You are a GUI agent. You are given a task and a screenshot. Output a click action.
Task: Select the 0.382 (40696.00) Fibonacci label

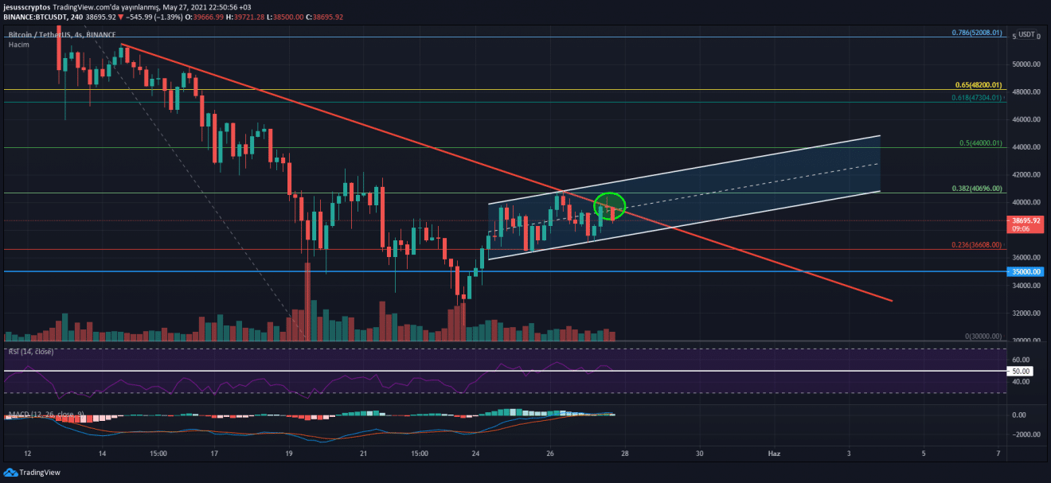[x=976, y=189]
